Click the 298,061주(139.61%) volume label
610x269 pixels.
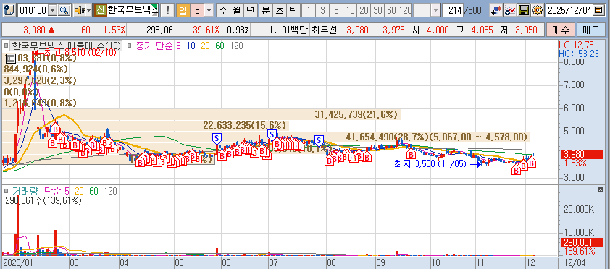click(x=43, y=201)
